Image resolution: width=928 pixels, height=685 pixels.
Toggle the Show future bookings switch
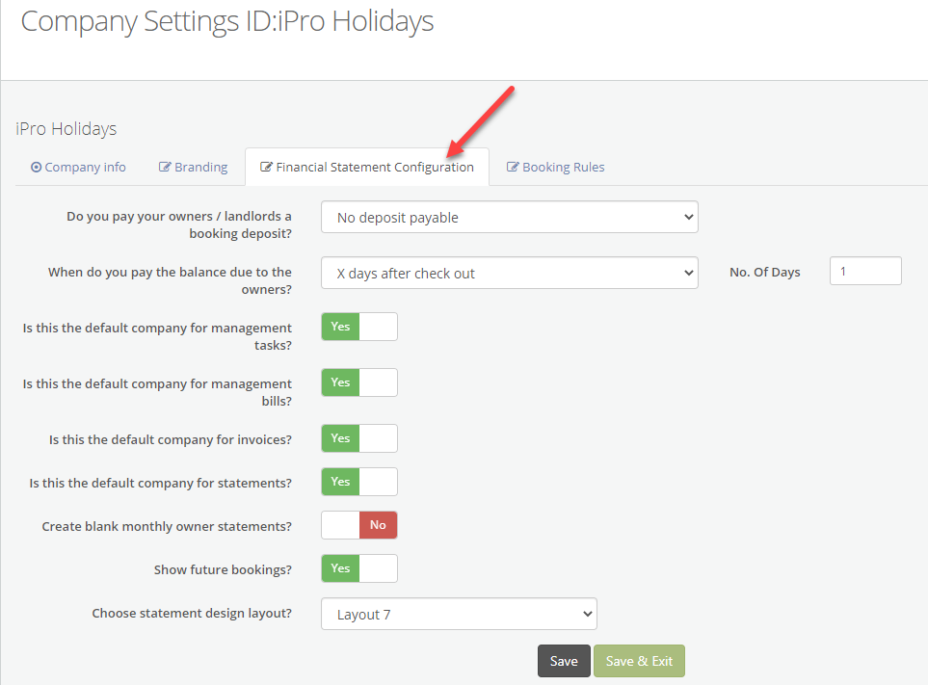coord(359,568)
